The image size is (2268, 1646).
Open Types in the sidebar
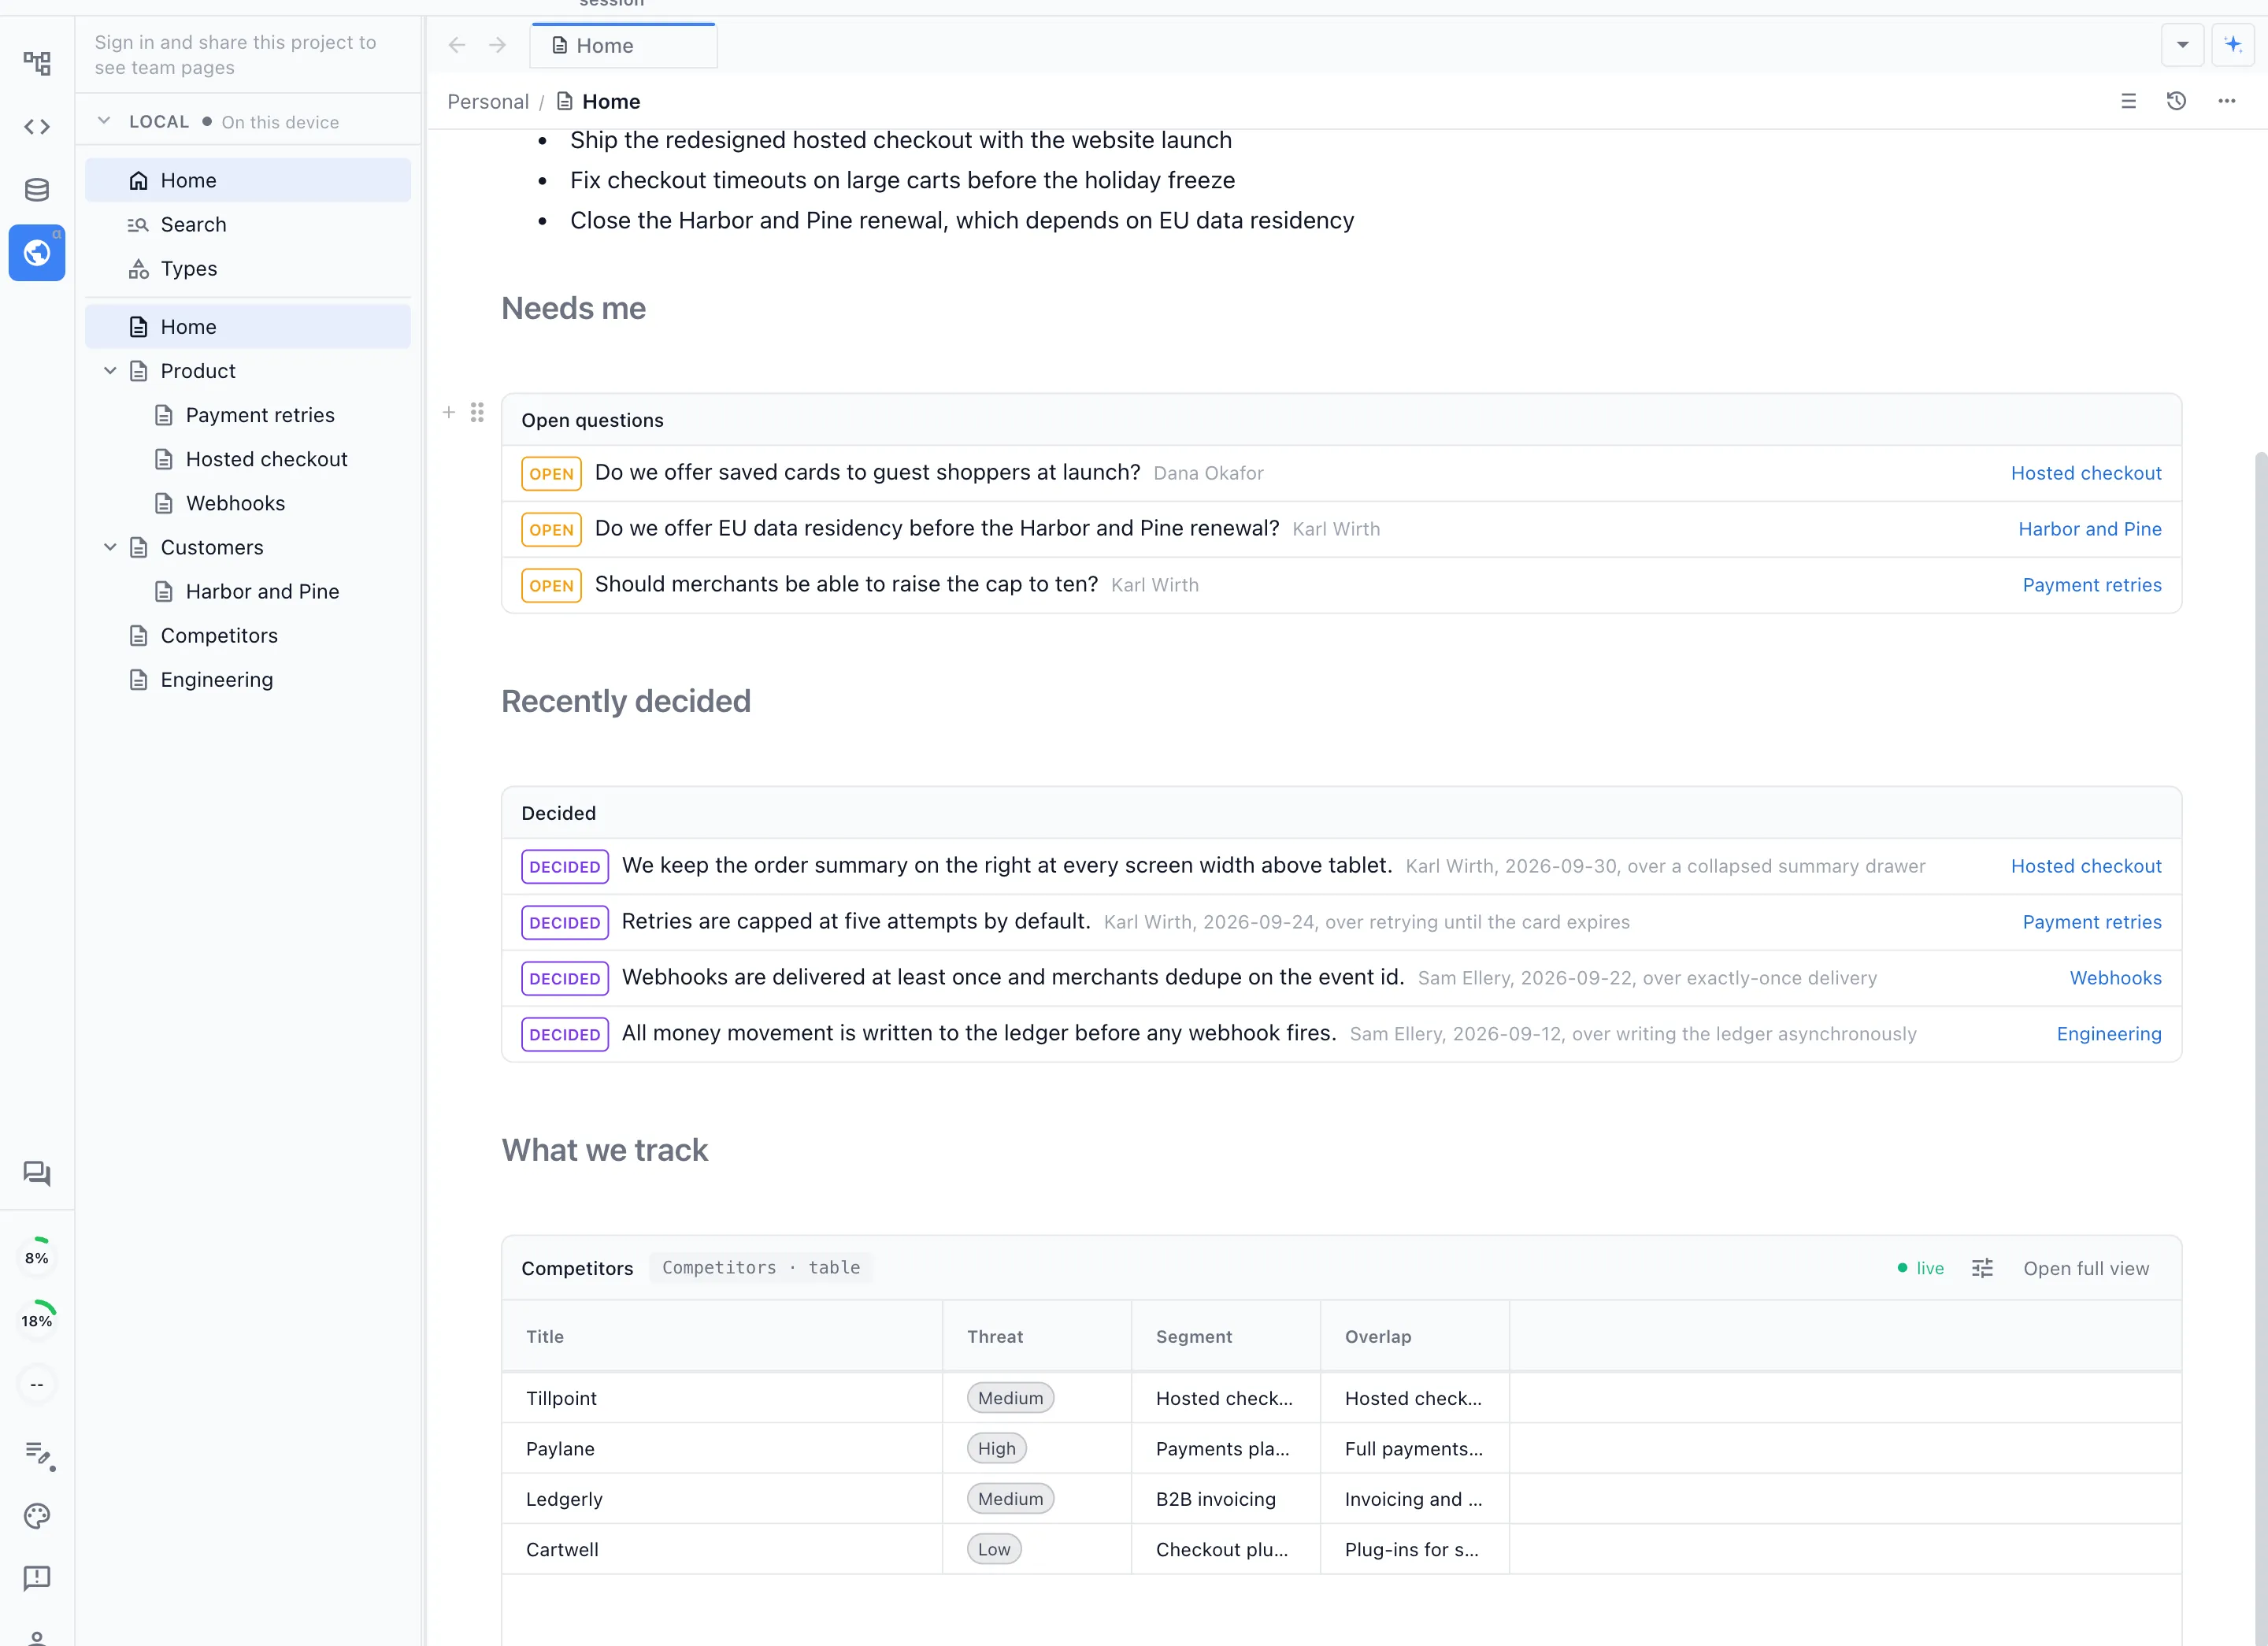(x=248, y=269)
